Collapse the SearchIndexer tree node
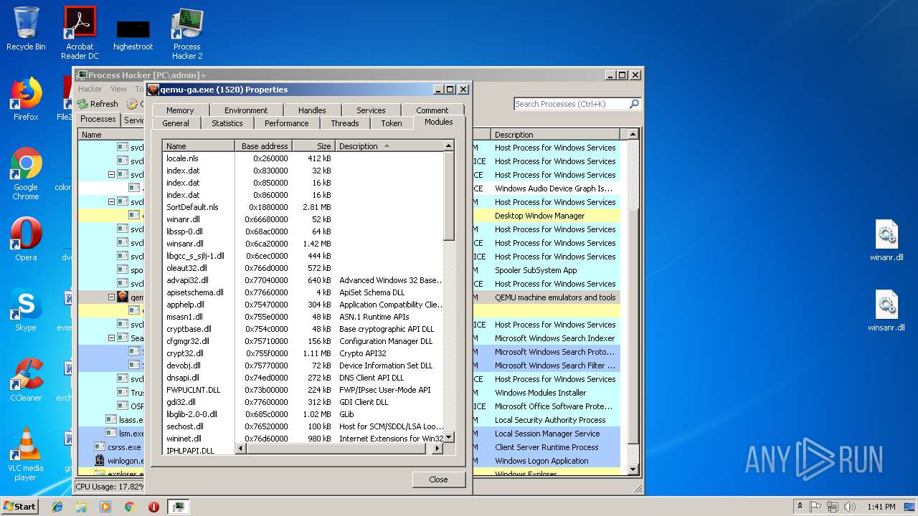Image resolution: width=918 pixels, height=516 pixels. pyautogui.click(x=112, y=338)
